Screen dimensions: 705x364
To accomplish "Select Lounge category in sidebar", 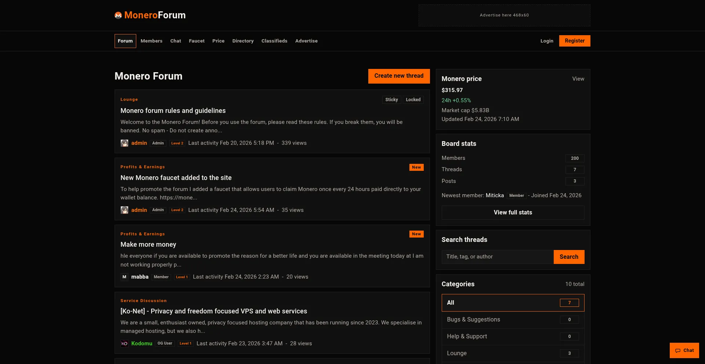I will [513, 353].
